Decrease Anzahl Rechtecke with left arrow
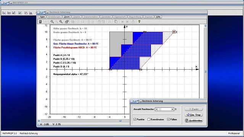The image size is (244, 137). 157,109
